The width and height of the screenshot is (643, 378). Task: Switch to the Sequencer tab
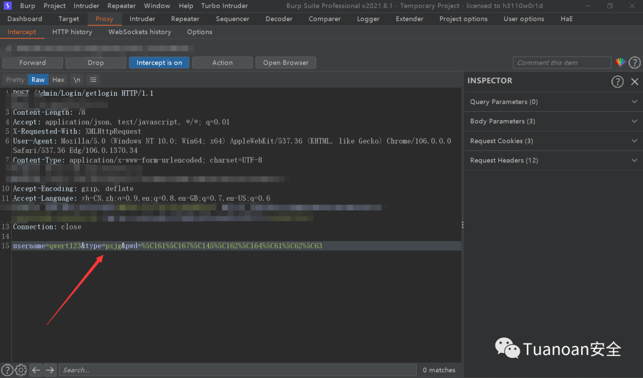click(233, 19)
